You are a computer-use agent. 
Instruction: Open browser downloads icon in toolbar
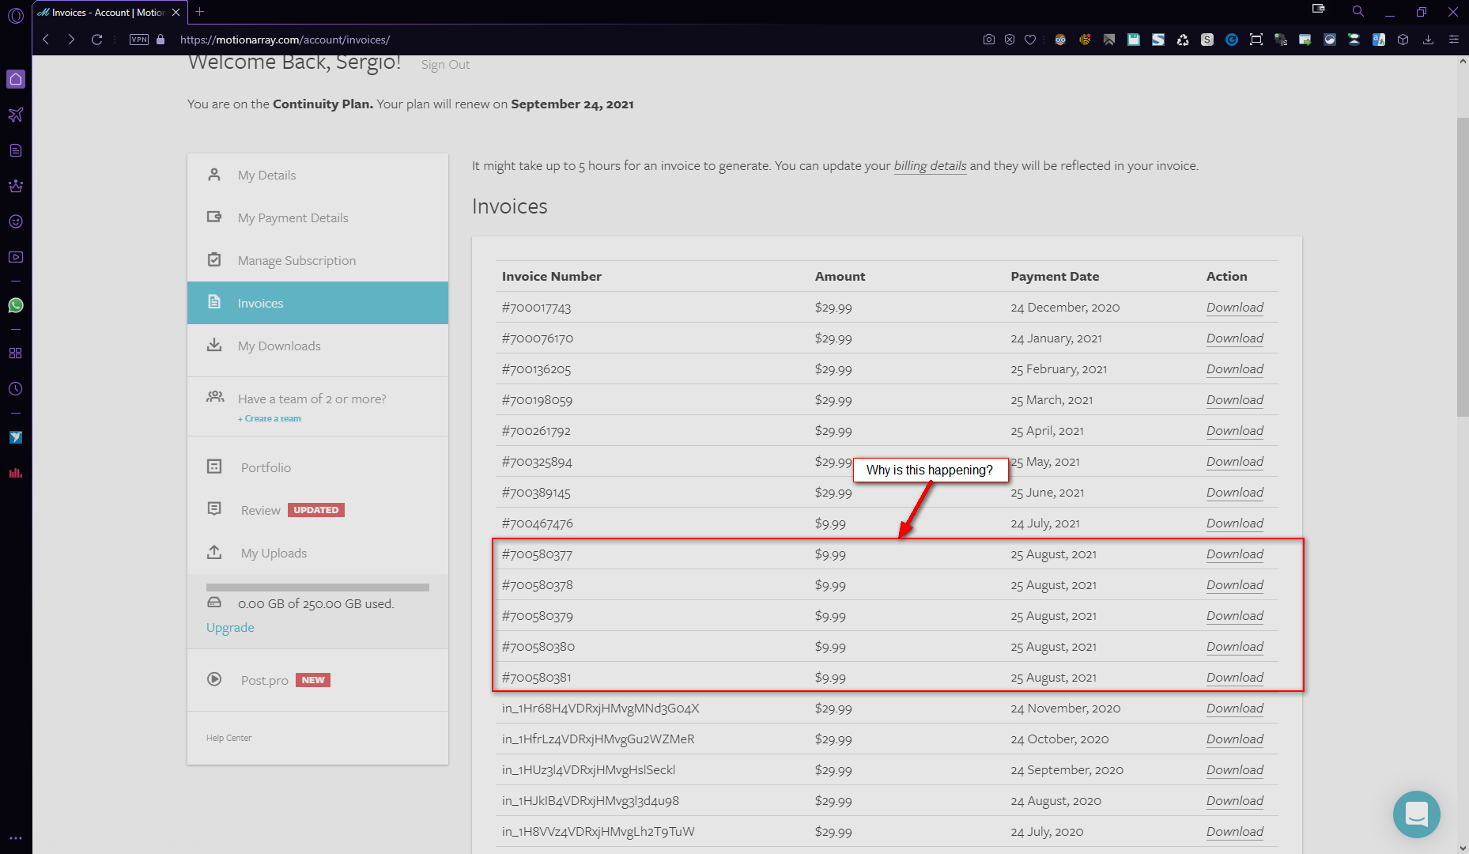tap(1428, 40)
